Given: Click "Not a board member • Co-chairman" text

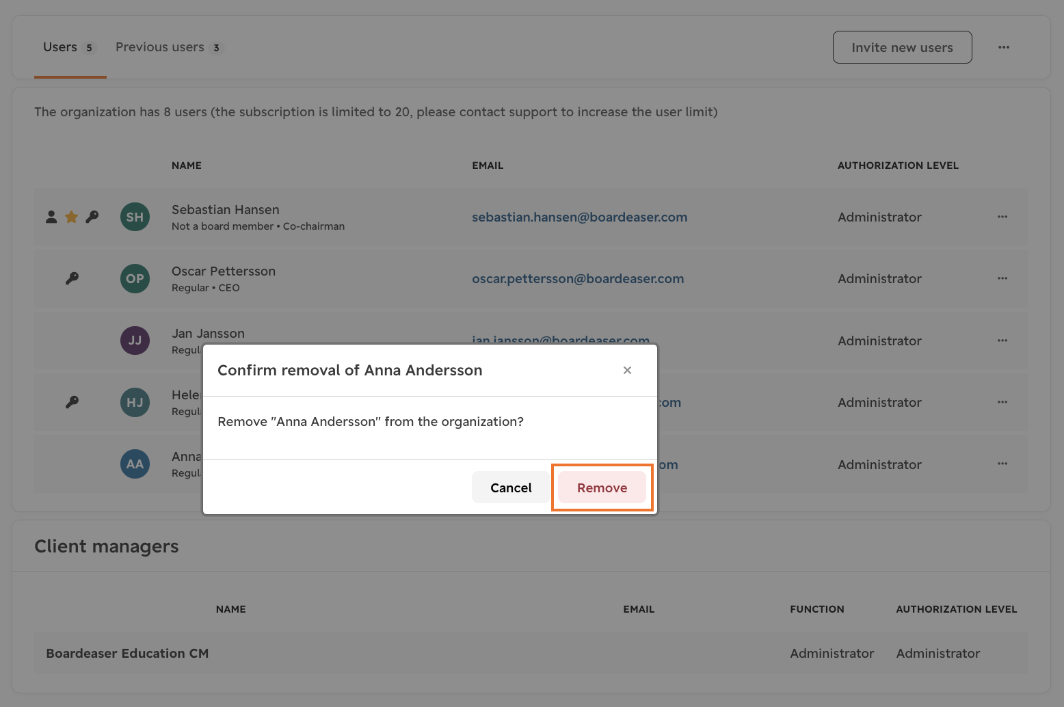Looking at the screenshot, I should pyautogui.click(x=258, y=226).
